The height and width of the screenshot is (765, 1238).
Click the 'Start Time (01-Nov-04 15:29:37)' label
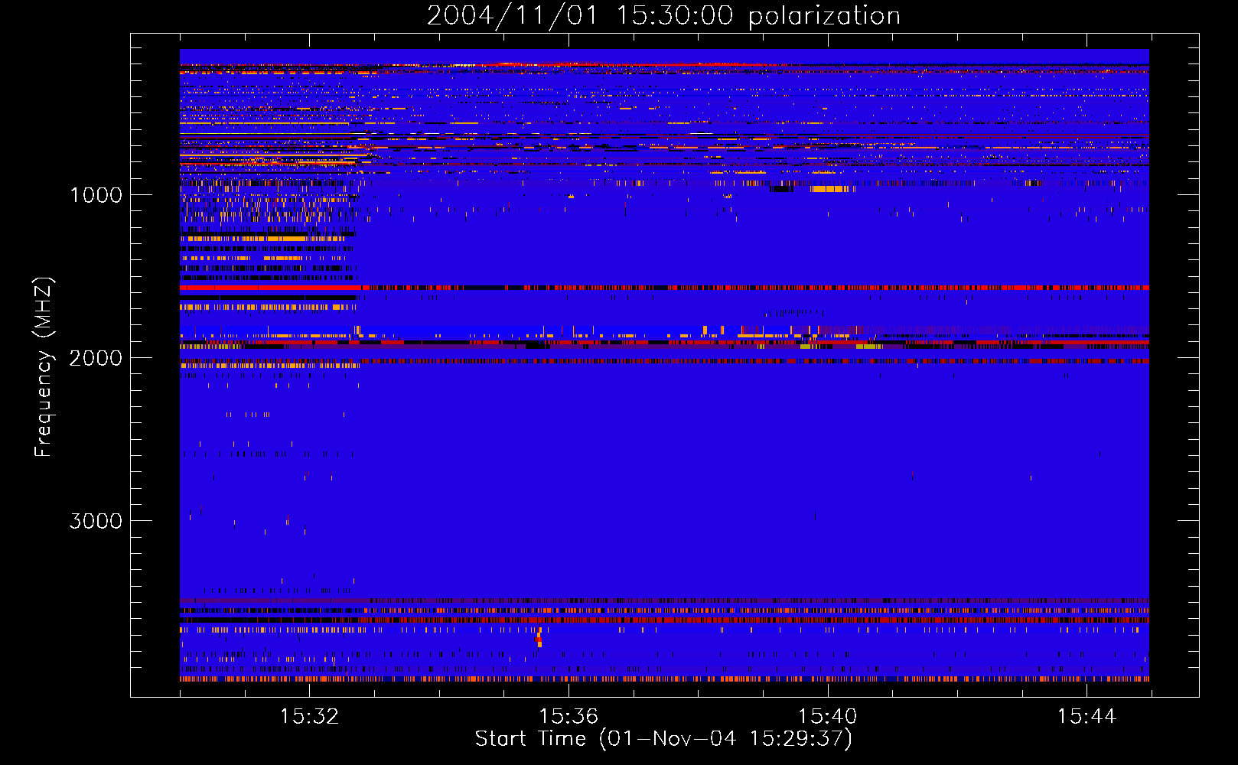(663, 739)
